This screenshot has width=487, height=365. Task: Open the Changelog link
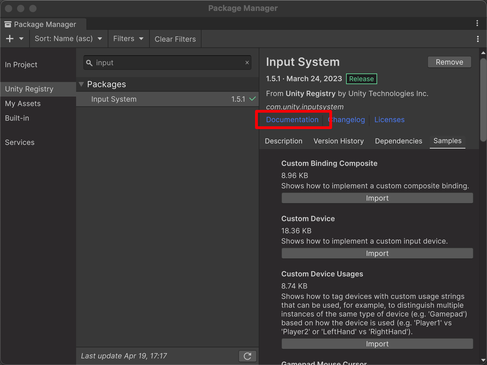[346, 120]
